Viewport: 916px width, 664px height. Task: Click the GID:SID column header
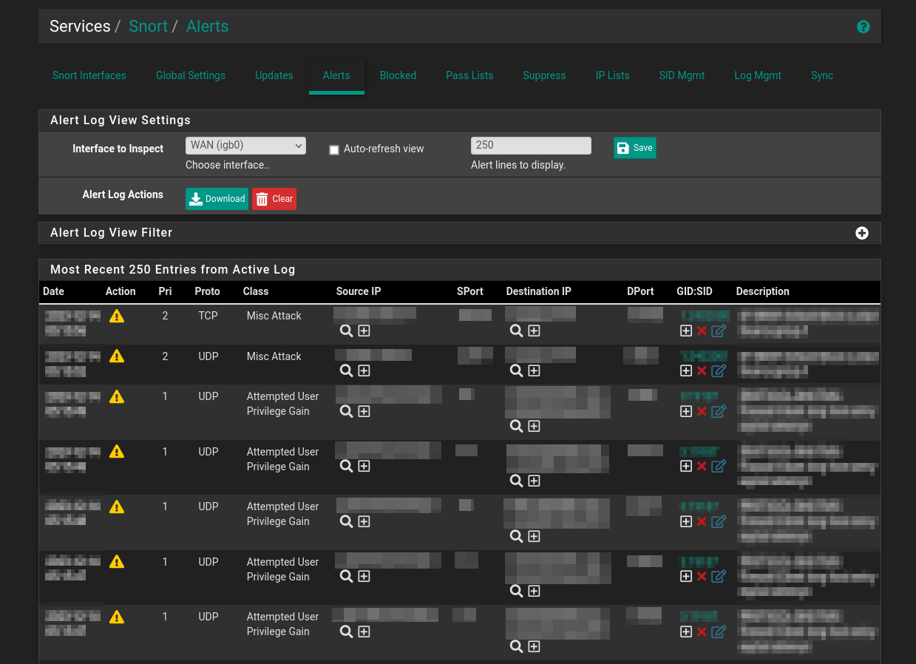(694, 291)
